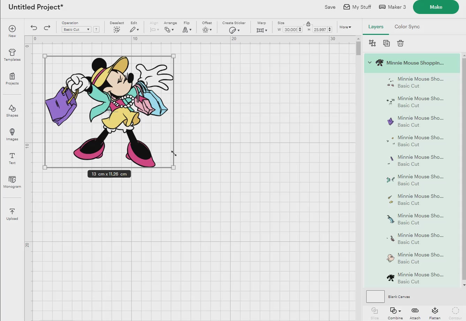Select the purple bag layer
Viewport: 466px width, 321px height.
click(412, 121)
